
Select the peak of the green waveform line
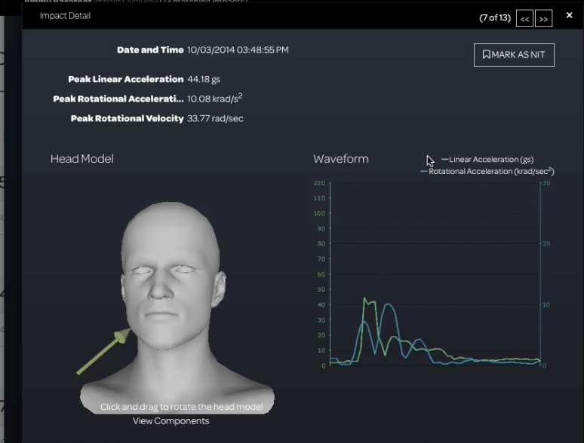(x=364, y=298)
